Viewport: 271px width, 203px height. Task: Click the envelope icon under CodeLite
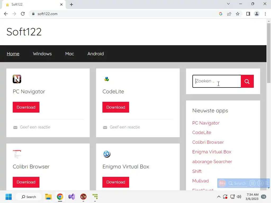(x=105, y=127)
